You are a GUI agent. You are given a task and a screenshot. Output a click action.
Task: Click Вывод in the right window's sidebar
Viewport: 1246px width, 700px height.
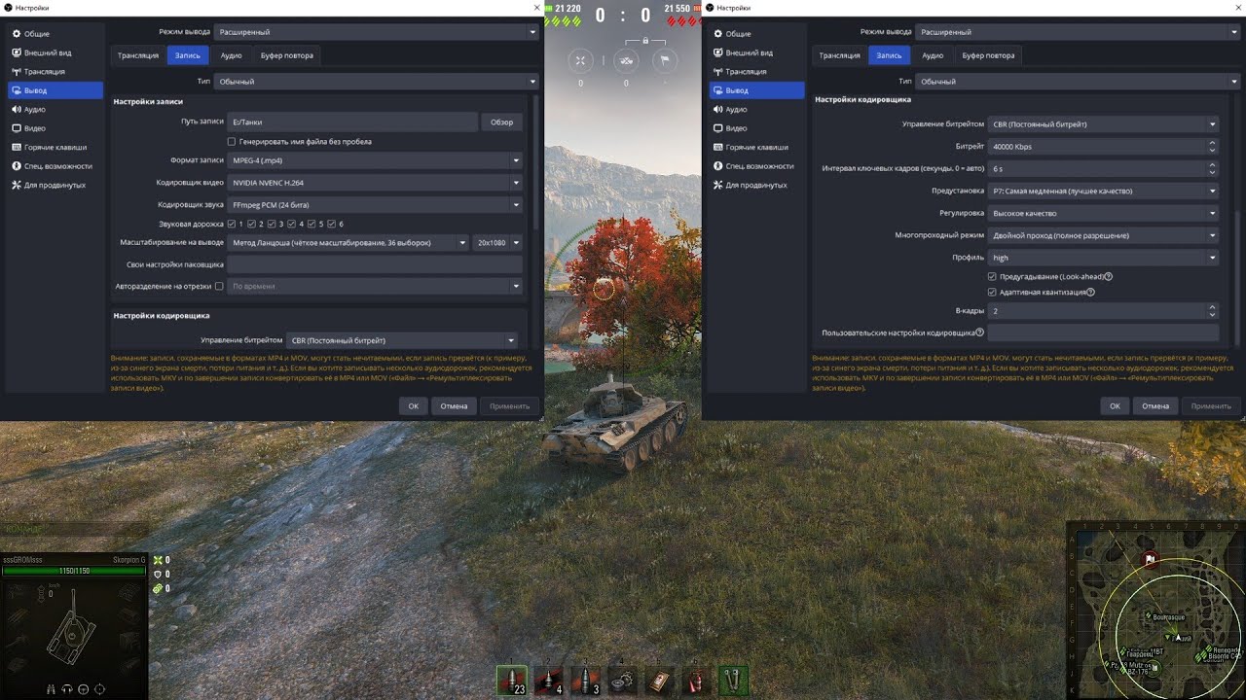pos(757,90)
